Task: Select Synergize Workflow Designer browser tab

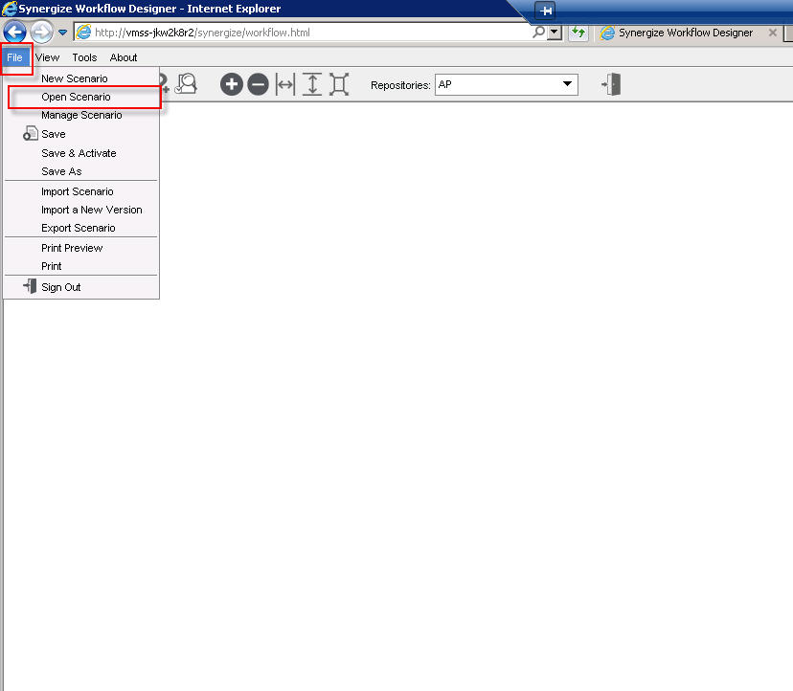Action: click(x=686, y=33)
